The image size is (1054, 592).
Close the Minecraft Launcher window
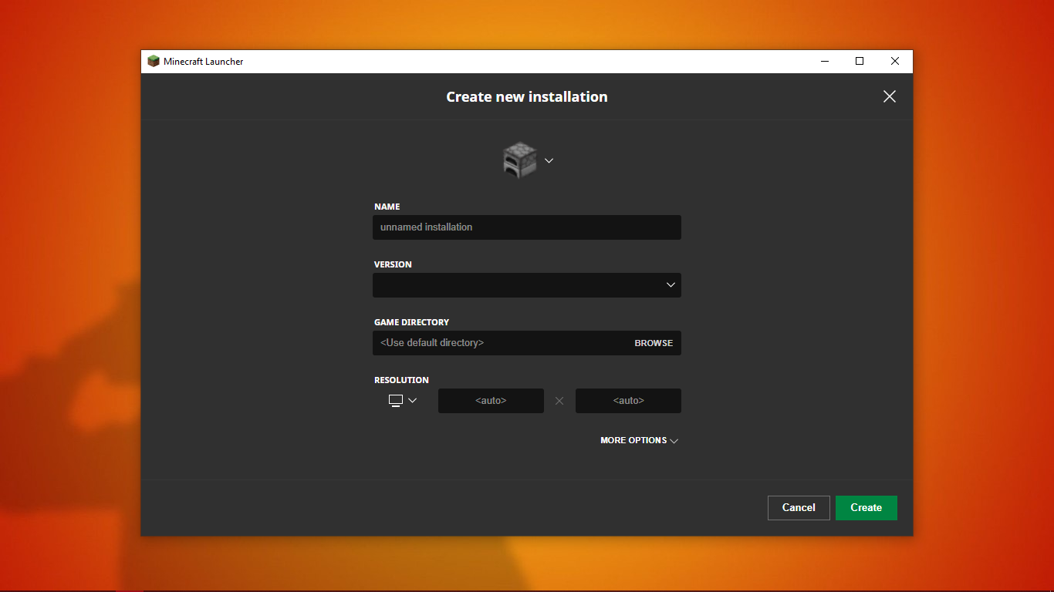(895, 62)
